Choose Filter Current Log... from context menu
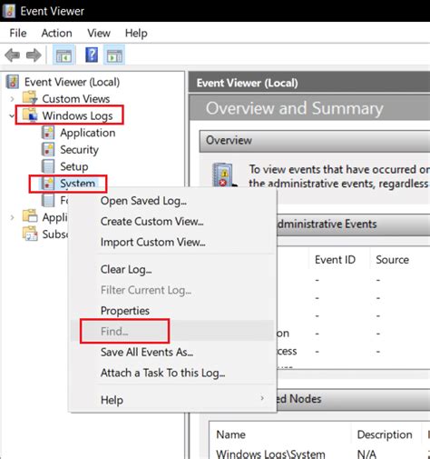430x459 pixels. pos(146,290)
